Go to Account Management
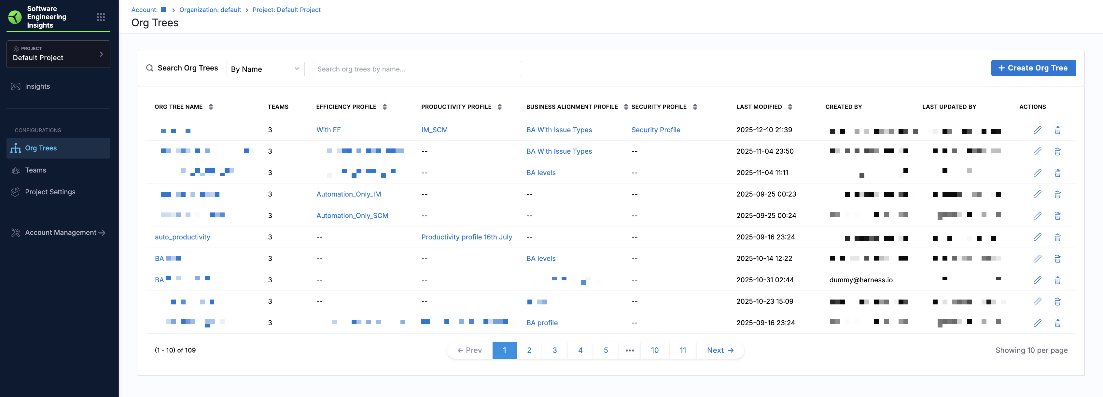The width and height of the screenshot is (1103, 397). pos(60,233)
